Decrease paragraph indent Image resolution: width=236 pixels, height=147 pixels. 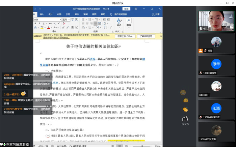tap(104, 20)
